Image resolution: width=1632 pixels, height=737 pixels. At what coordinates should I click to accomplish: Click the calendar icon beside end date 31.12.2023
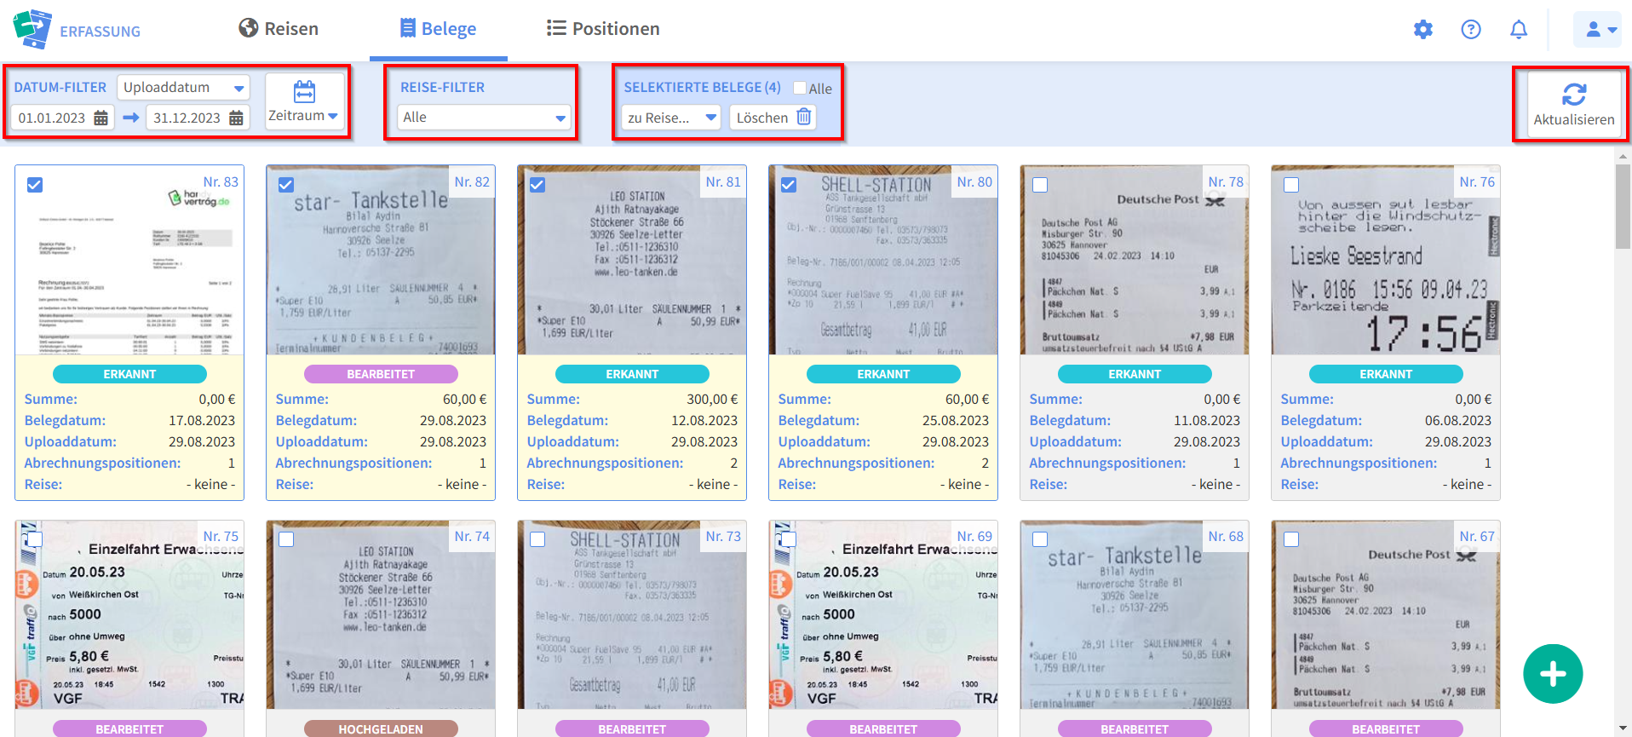click(x=236, y=118)
